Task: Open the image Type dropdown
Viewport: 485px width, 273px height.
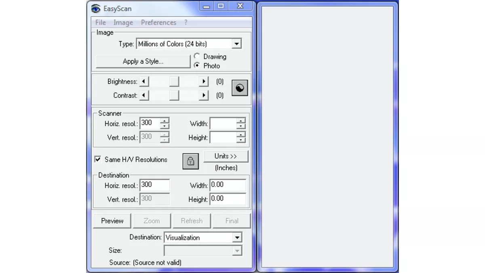Action: point(237,43)
